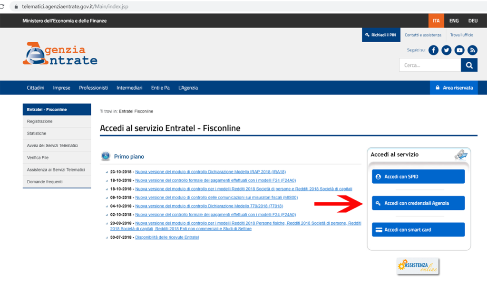487x283 pixels.
Task: Open the 18-10-2018 F24 (F24A0) pagamenti link
Action: click(215, 180)
